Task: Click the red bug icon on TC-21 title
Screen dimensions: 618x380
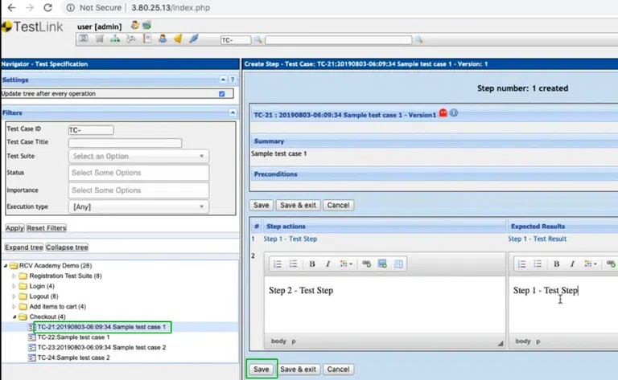Action: [x=443, y=113]
